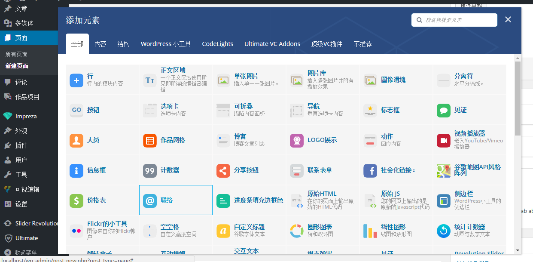Open the Ultimate VC Addons tab
The image size is (533, 262).
click(272, 44)
